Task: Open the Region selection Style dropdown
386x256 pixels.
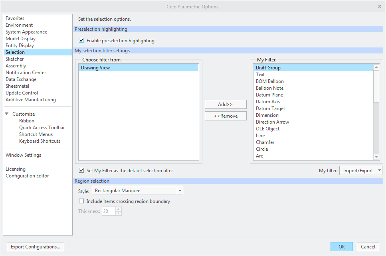Action: tap(180, 191)
